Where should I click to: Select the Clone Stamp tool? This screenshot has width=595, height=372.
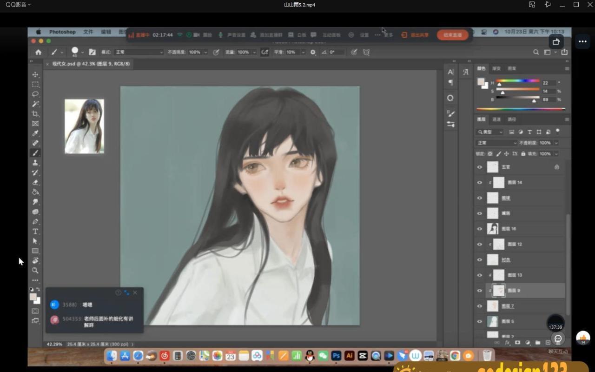coord(35,162)
